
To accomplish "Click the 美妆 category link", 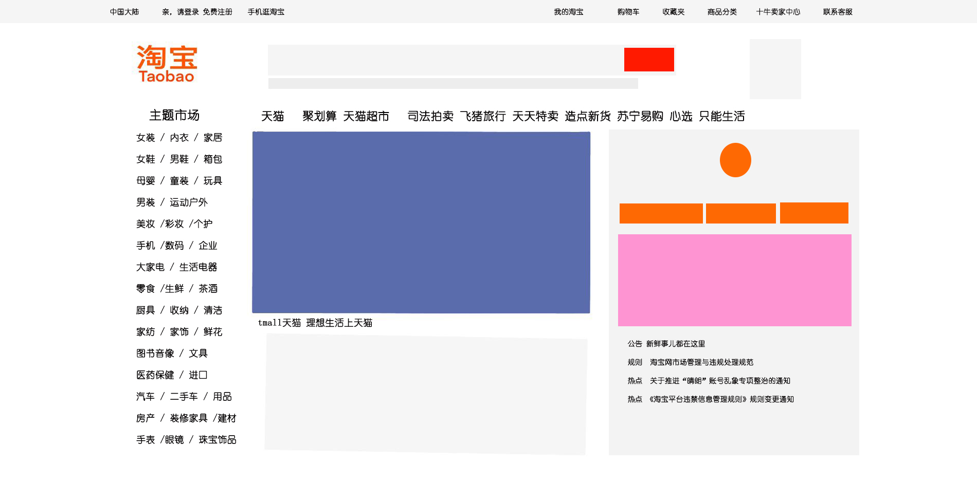I will click(x=146, y=224).
